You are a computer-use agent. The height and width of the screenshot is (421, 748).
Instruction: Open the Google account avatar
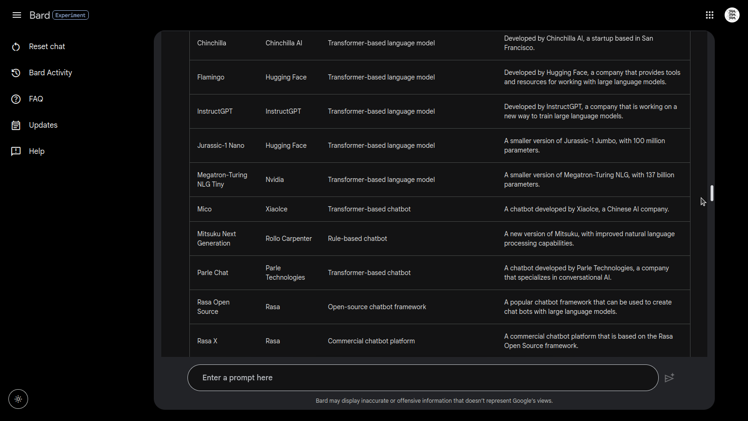(732, 15)
